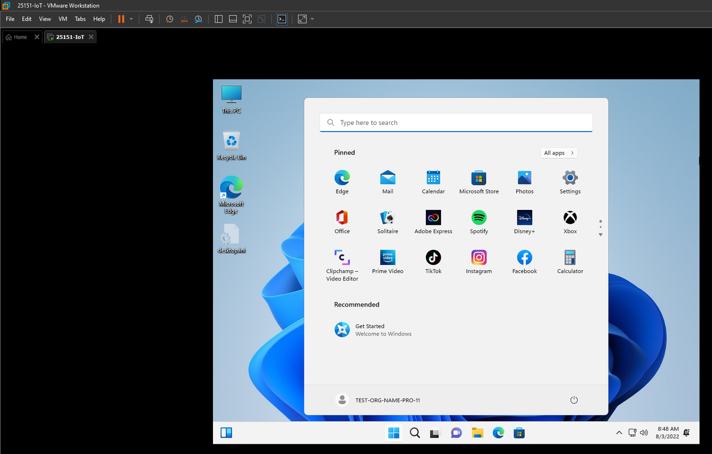Viewport: 712px width, 454px height.
Task: Enter full screen mode in VMware
Action: 247,19
